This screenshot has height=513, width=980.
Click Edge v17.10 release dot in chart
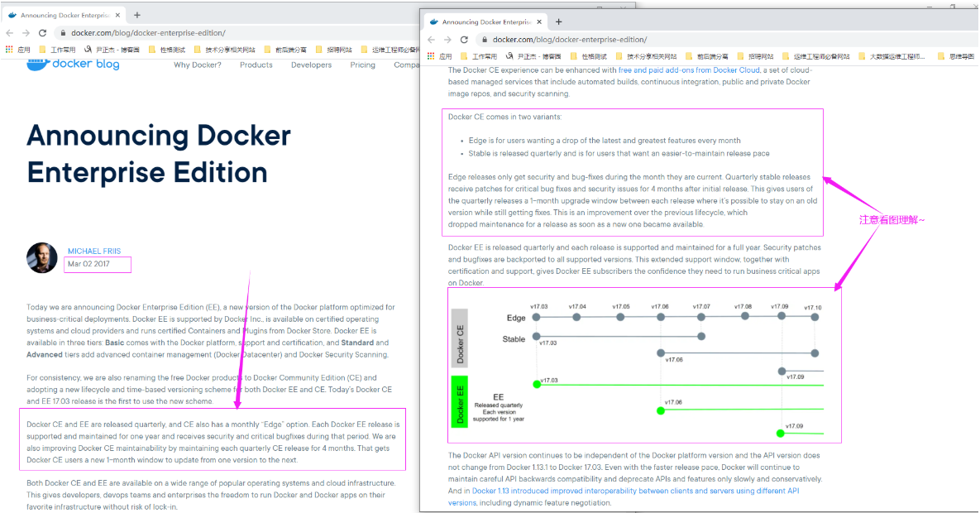pyautogui.click(x=815, y=317)
